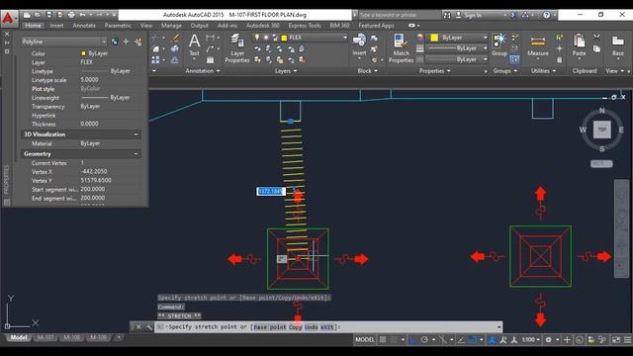Open the AutoCAD application menu logo
Image resolution: width=633 pixels, height=356 pixels.
tap(9, 19)
